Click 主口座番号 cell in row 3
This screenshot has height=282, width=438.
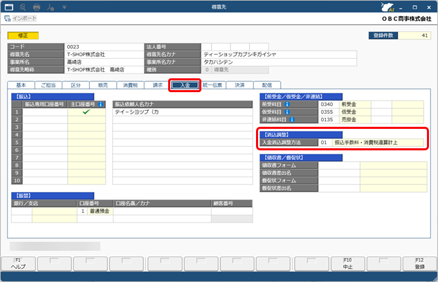pyautogui.click(x=86, y=127)
